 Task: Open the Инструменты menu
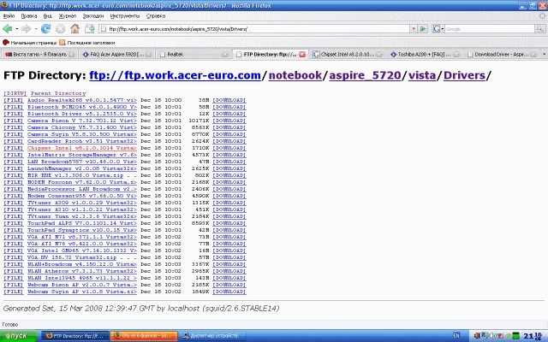coord(125,16)
